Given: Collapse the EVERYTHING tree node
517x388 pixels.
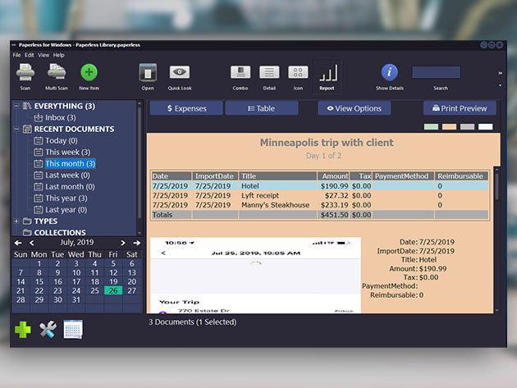Looking at the screenshot, I should coord(16,106).
